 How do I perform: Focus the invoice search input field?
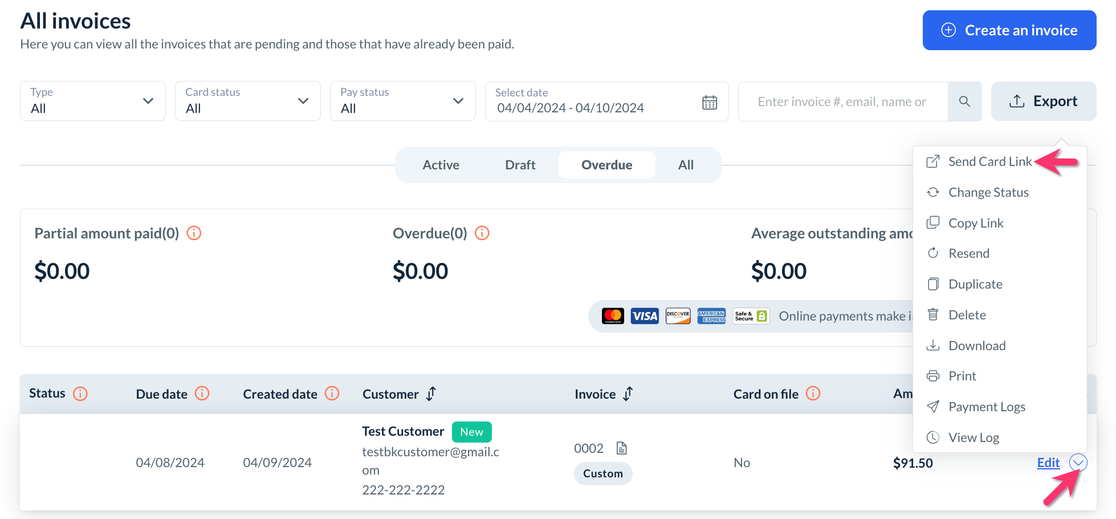coord(842,102)
